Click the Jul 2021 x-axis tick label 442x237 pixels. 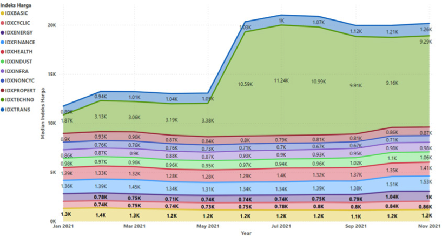click(x=281, y=227)
